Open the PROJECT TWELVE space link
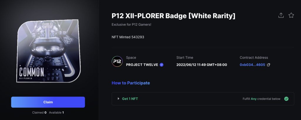Viewport: 301px width, 120px height. pos(142,65)
